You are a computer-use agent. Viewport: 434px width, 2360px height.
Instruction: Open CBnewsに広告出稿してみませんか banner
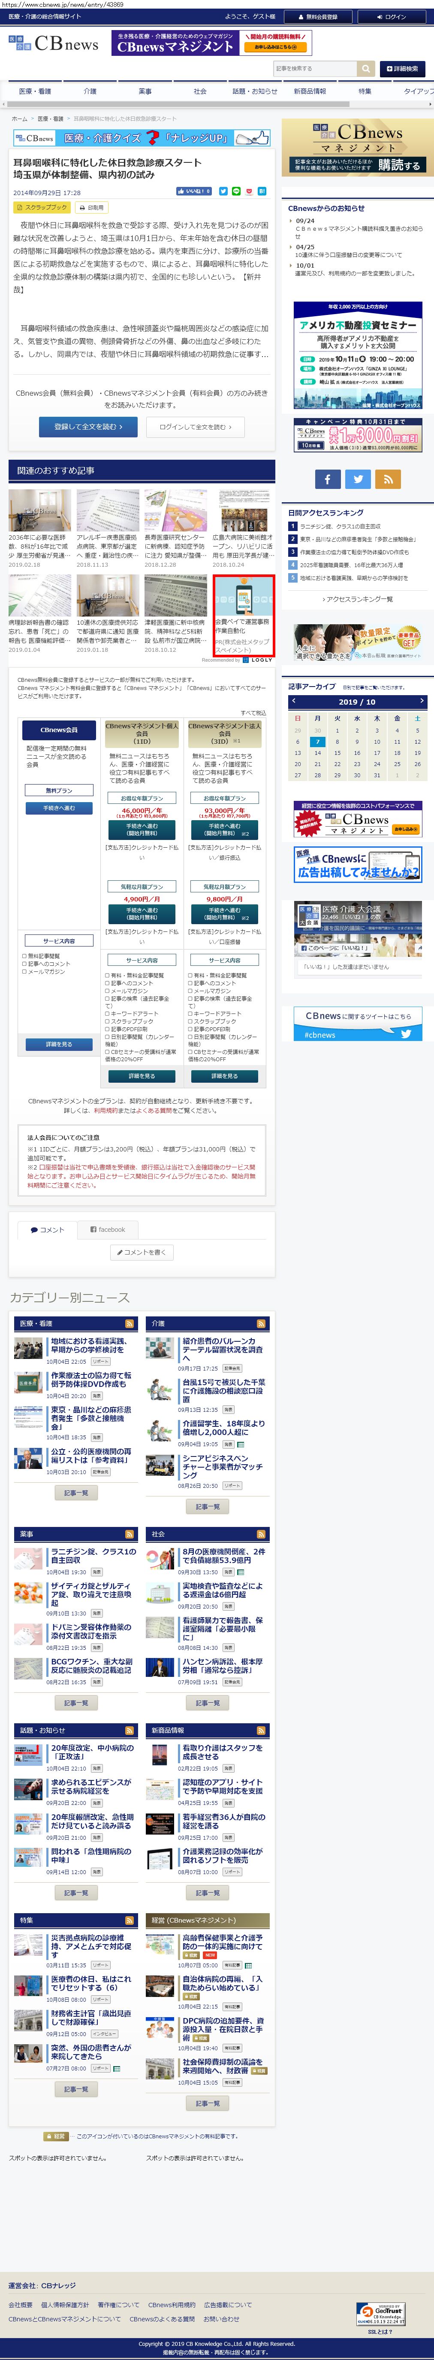[357, 865]
